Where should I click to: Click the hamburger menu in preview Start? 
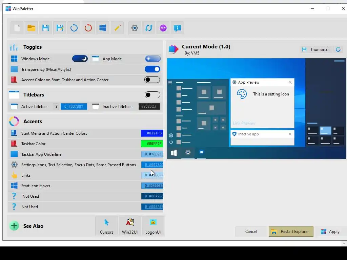170,83
